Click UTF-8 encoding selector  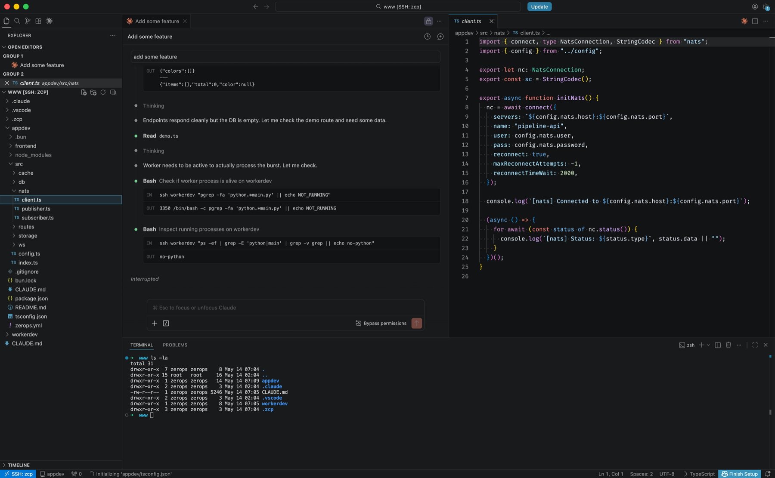(667, 474)
